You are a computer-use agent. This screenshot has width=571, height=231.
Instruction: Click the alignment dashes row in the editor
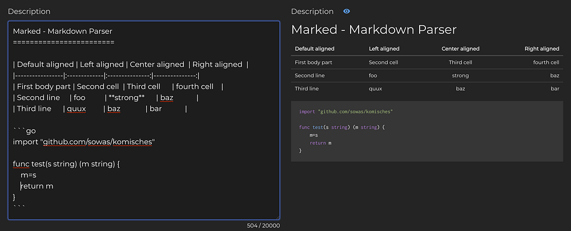coord(106,76)
